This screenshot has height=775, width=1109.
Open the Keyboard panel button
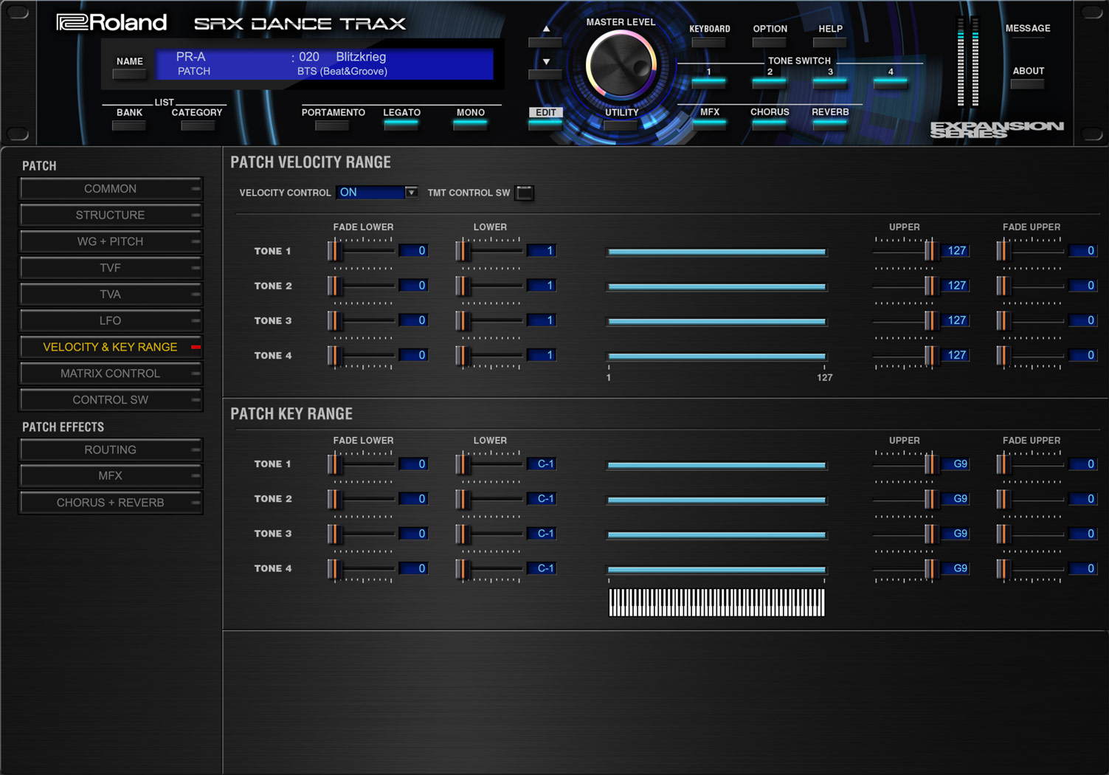point(708,42)
